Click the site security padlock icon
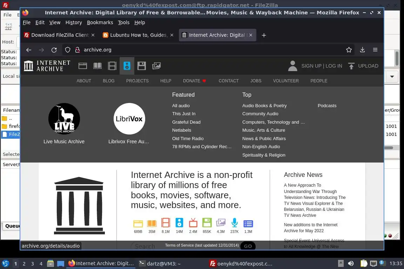 coord(77,50)
